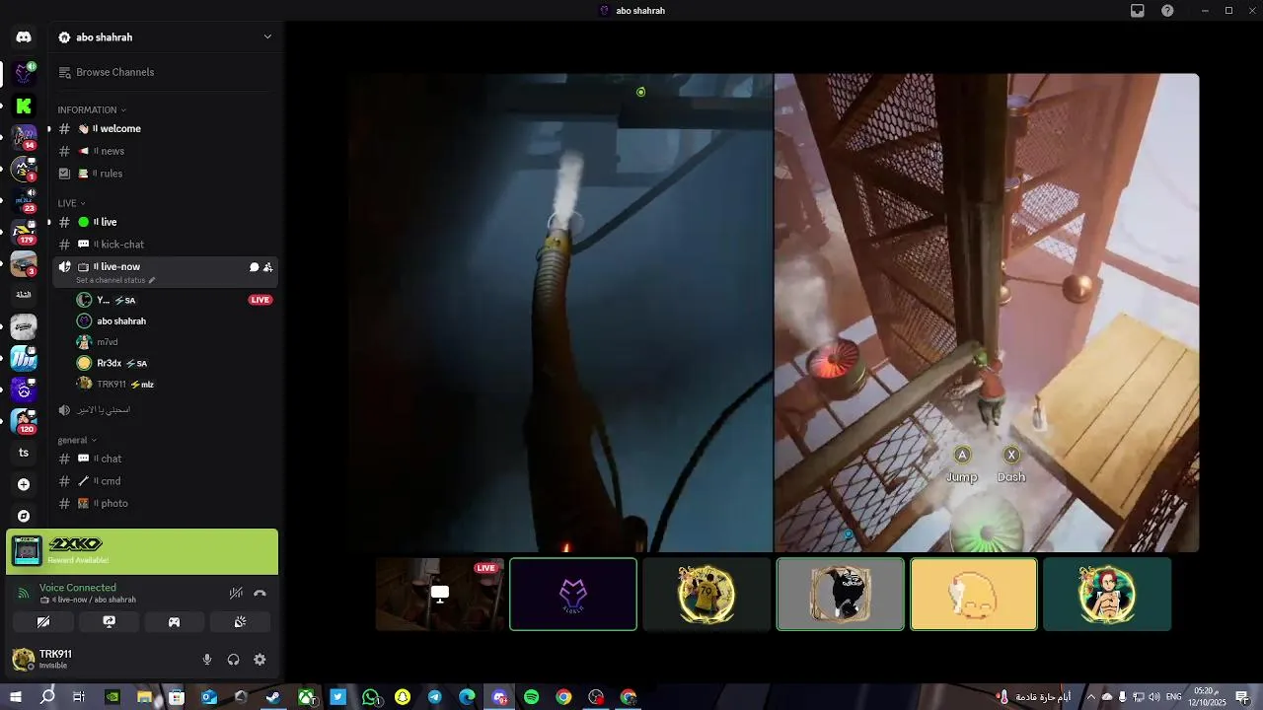The height and width of the screenshot is (710, 1263).
Task: Click Set a channel status
Action: pos(111,280)
